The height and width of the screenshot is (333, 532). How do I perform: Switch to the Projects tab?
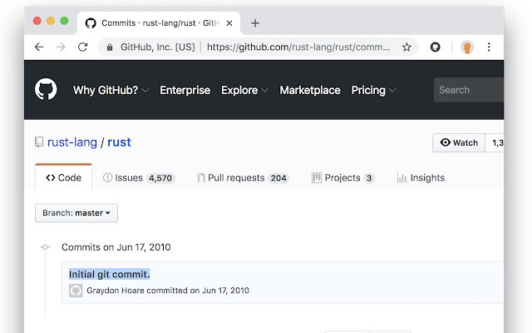(x=342, y=177)
